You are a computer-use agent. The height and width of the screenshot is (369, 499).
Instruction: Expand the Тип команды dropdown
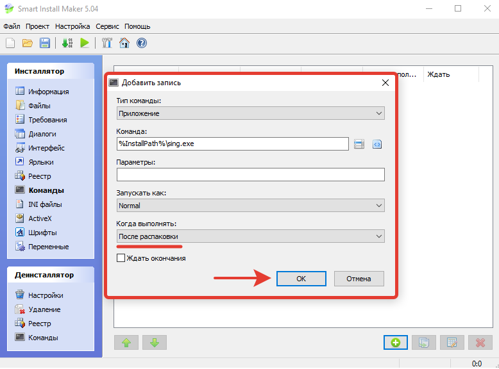250,113
